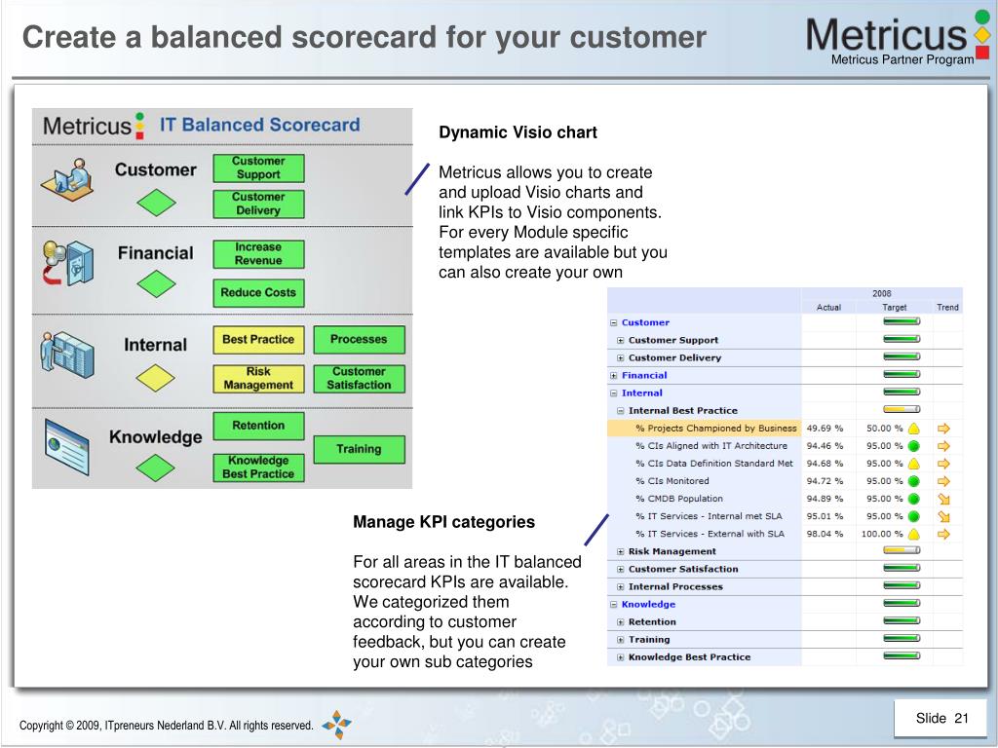The height and width of the screenshot is (748, 998).
Task: Click green circle status for % CIs Monitored
Action: pyautogui.click(x=914, y=481)
